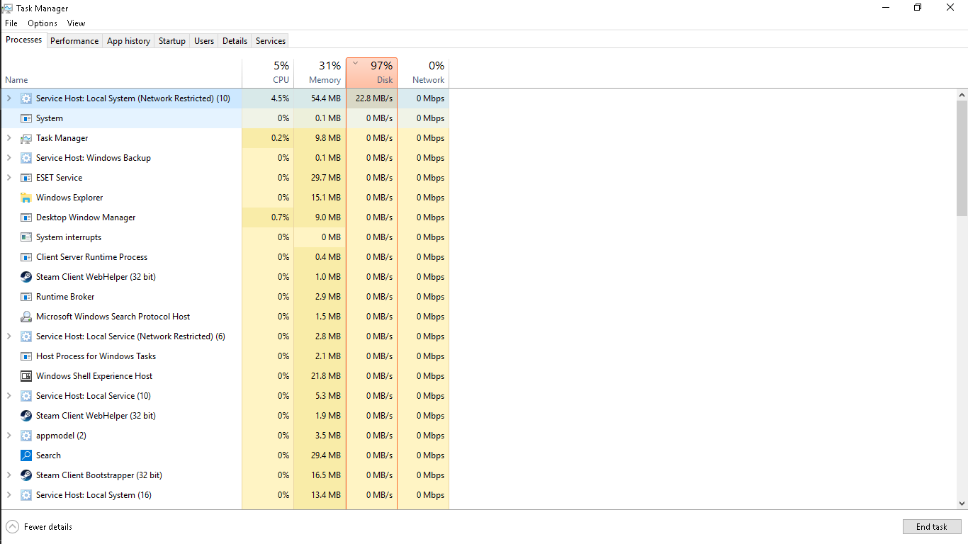
Task: Click the Search magnifier icon
Action: [x=26, y=455]
